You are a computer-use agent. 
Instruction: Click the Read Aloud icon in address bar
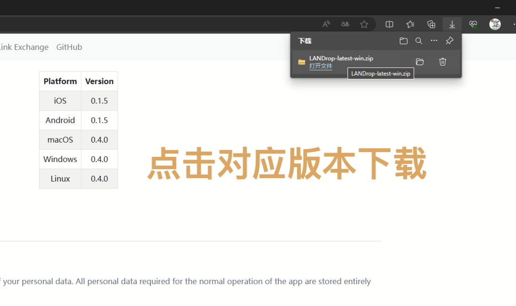coord(326,24)
